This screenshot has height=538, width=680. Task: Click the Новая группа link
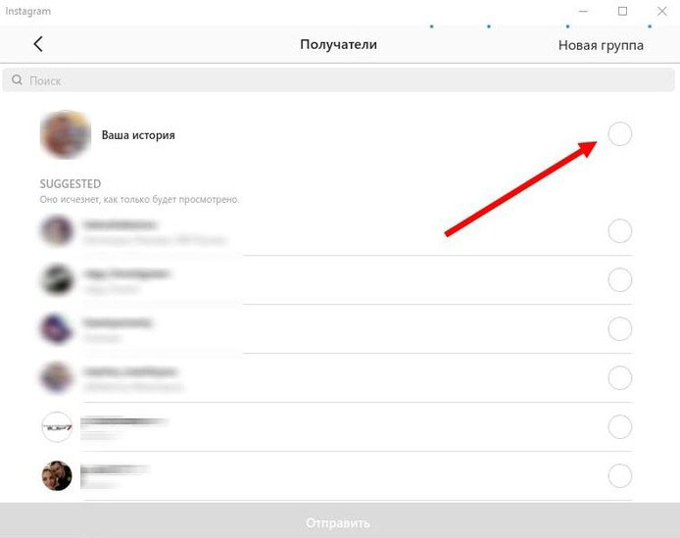[601, 45]
